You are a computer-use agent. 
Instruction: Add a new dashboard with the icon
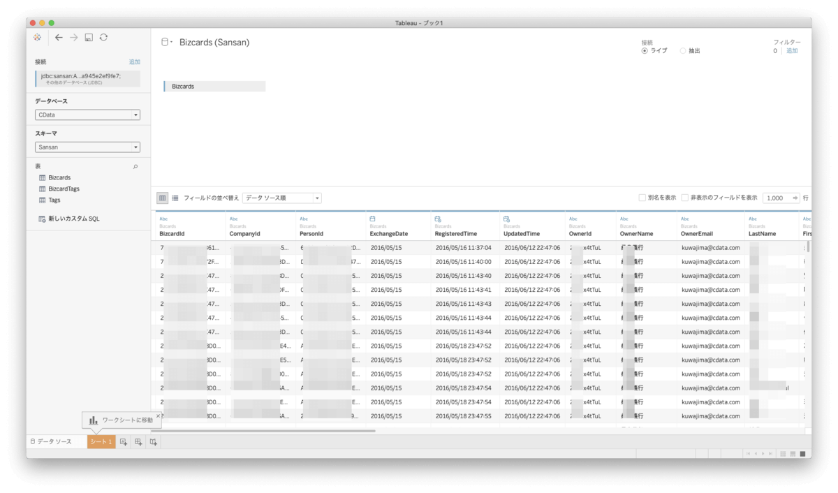[138, 442]
